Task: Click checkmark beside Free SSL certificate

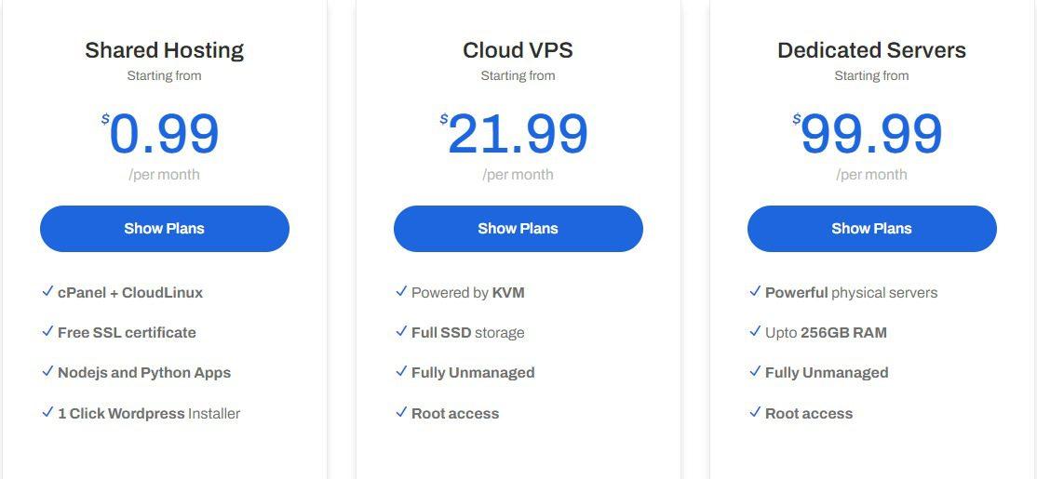Action: pyautogui.click(x=47, y=331)
